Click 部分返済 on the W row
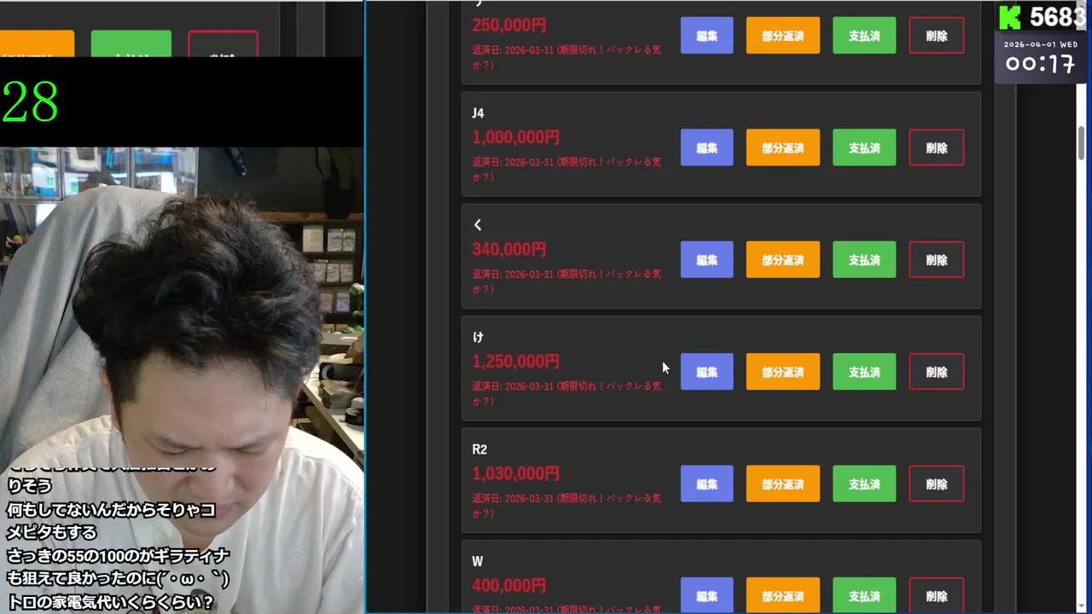The image size is (1092, 614). click(x=782, y=595)
